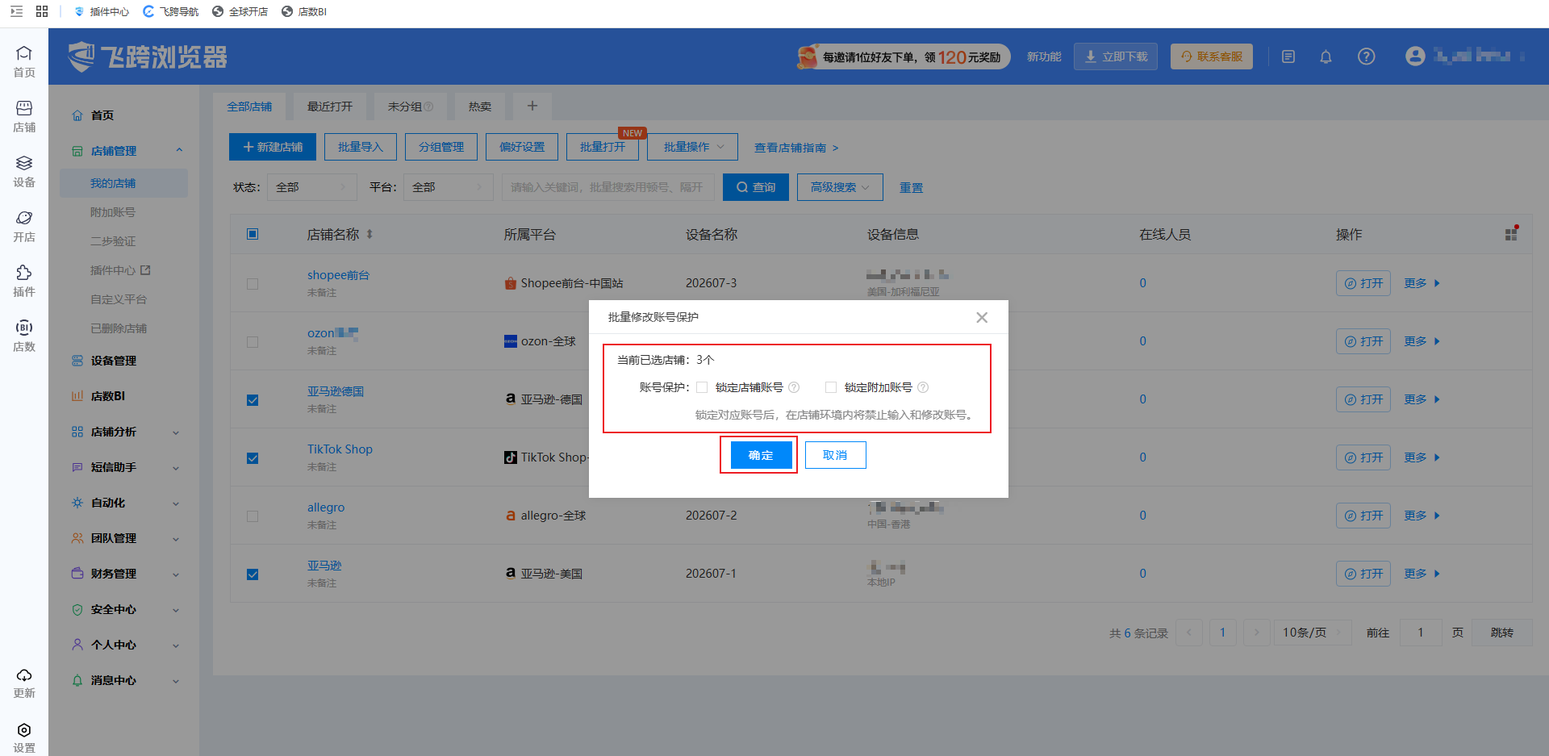This screenshot has width=1549, height=756.
Task: Open 飞跨导航 bookmark at top
Action: click(x=170, y=11)
